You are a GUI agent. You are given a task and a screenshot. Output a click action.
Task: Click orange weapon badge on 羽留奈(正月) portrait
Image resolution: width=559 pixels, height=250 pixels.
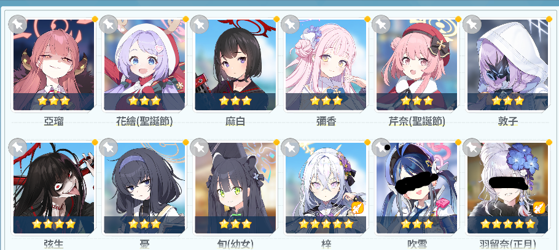click(x=539, y=208)
